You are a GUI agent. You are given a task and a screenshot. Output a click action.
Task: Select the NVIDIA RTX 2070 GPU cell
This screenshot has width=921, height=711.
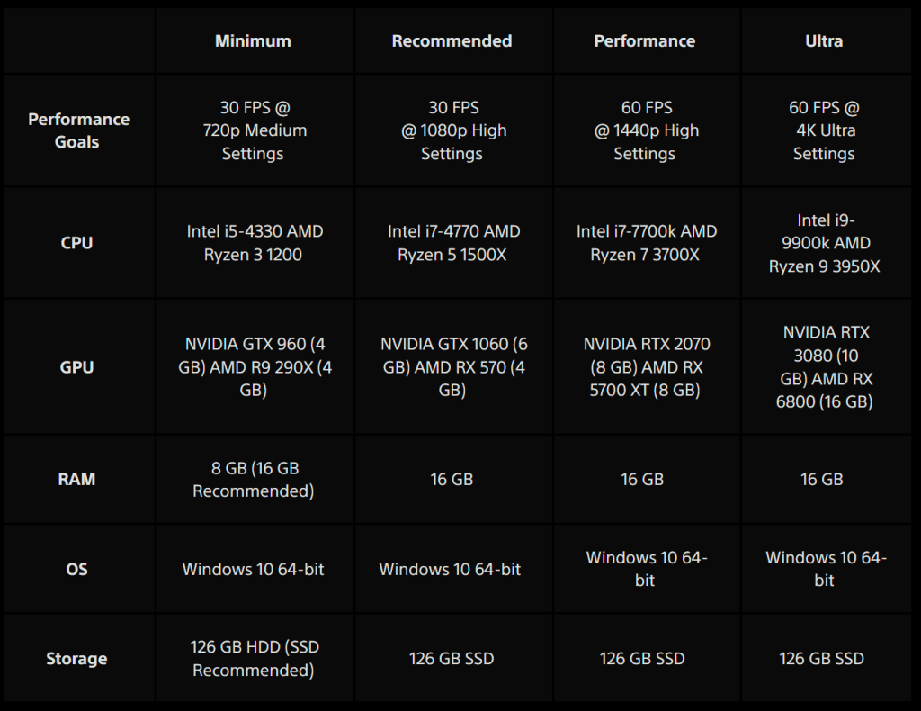click(646, 367)
